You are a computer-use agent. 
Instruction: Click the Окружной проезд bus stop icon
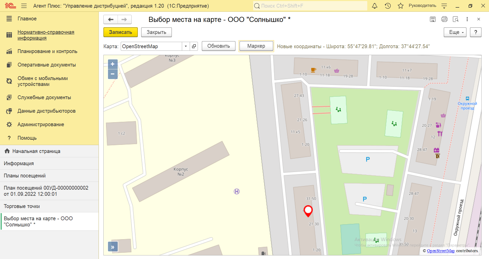[467, 98]
